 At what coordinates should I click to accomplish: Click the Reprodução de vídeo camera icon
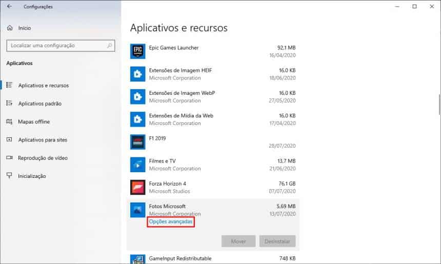pyautogui.click(x=9, y=158)
